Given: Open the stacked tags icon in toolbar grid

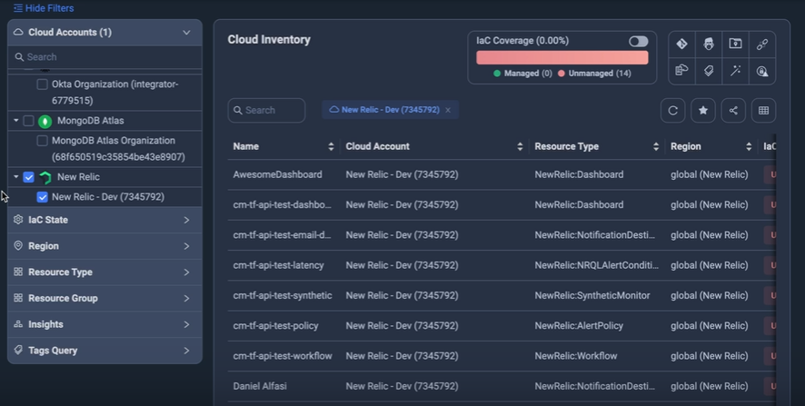Looking at the screenshot, I should click(709, 70).
